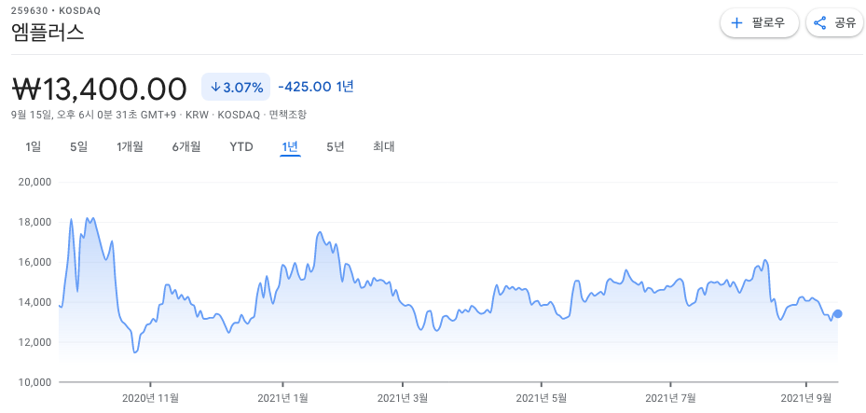866x413 pixels.
Task: Click the 3.07% down change badge
Action: tap(236, 87)
